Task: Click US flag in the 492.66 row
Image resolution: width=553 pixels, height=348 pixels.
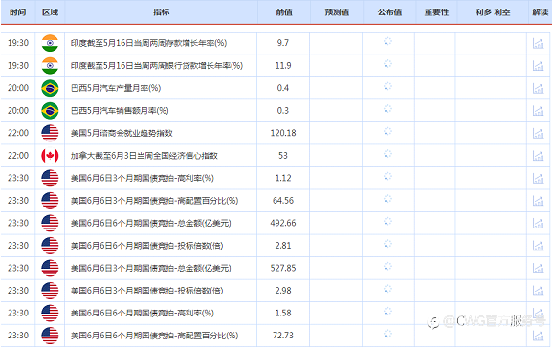Action: [x=50, y=223]
